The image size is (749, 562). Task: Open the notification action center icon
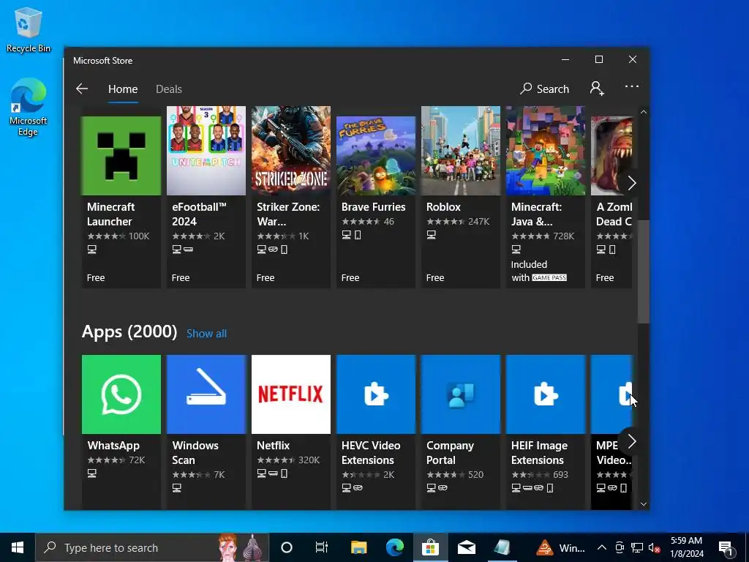pos(726,547)
